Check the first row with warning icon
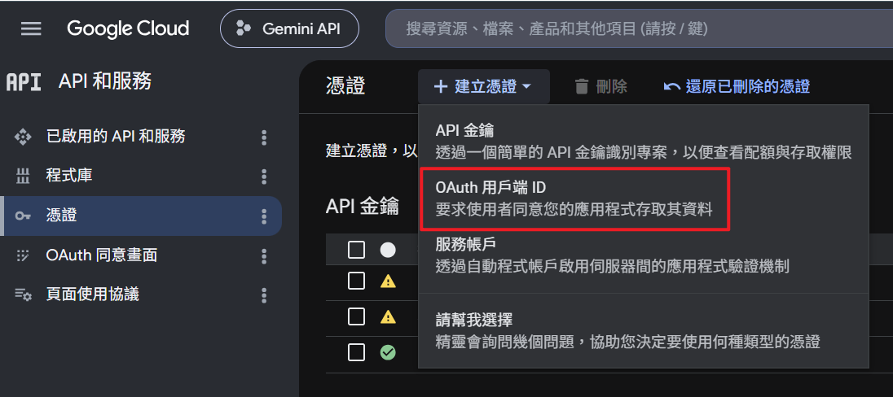This screenshot has width=893, height=397. tap(357, 281)
